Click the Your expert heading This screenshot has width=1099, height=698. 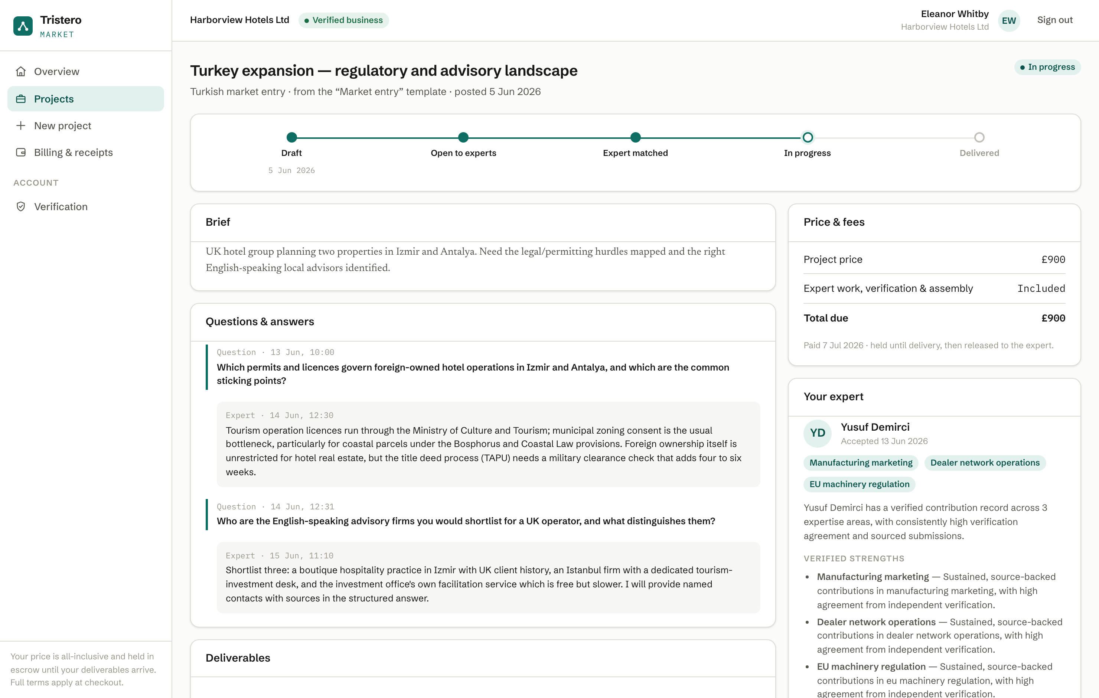pyautogui.click(x=834, y=396)
